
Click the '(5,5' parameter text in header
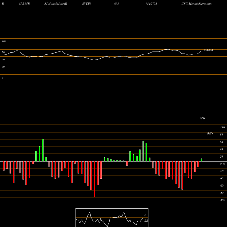(x=117, y=4)
